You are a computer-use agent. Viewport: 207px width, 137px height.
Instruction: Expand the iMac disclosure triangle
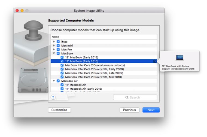pyautogui.click(x=54, y=42)
